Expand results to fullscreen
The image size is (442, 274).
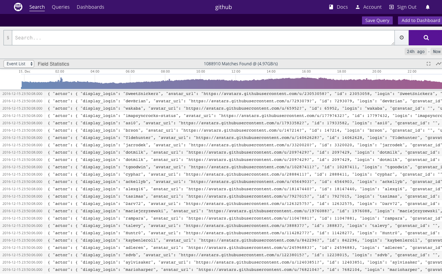tap(429, 64)
